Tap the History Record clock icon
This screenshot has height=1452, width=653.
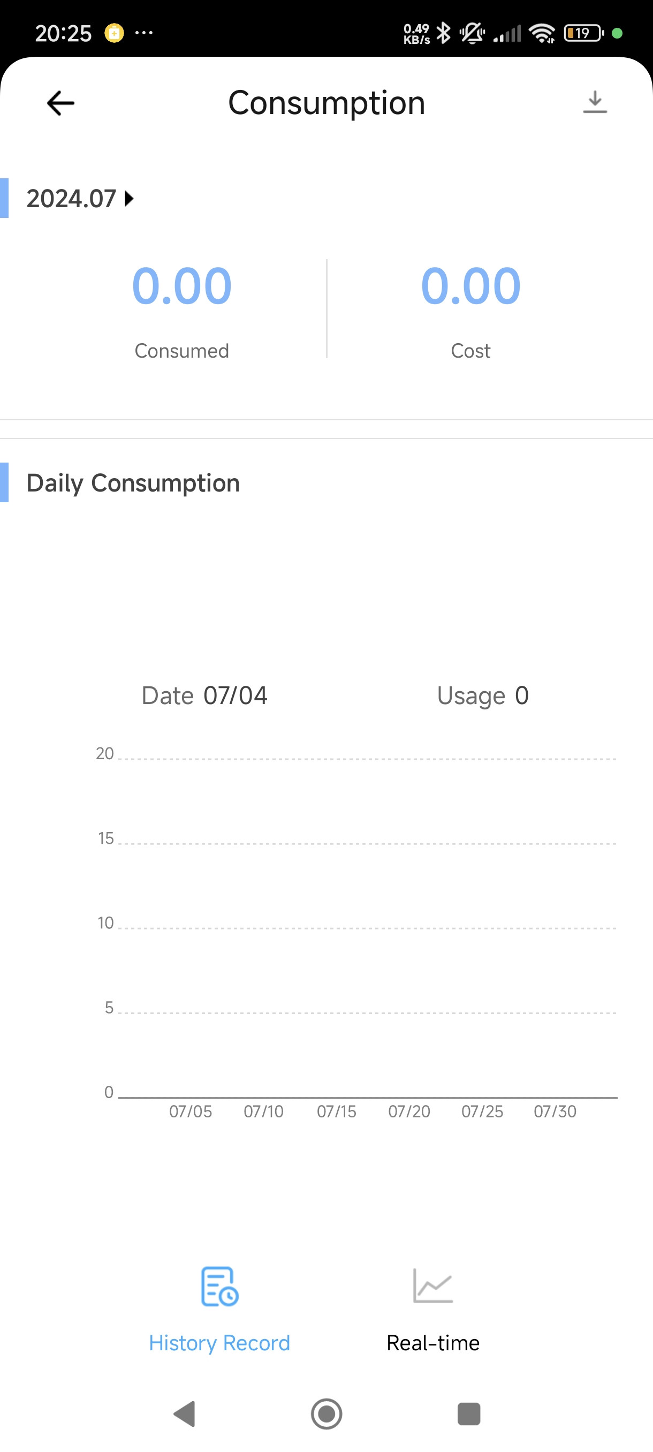pyautogui.click(x=219, y=1286)
